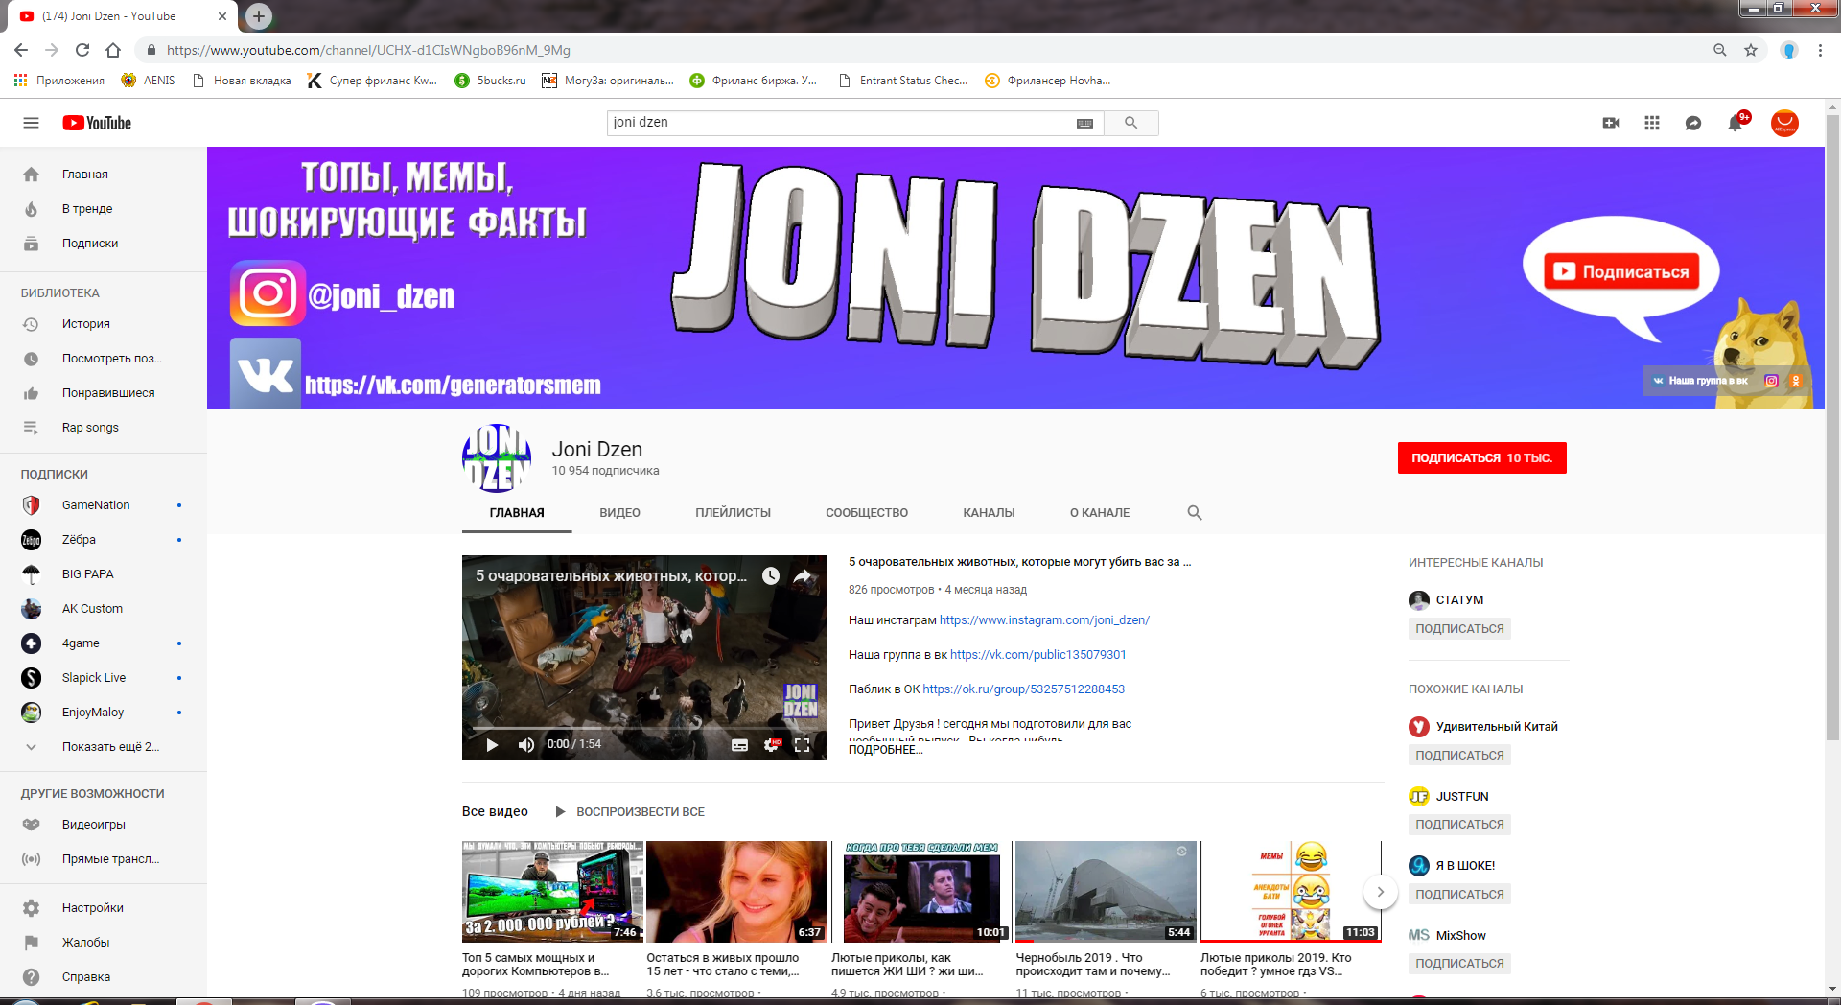Switch to the ВИДЕО tab
Image resolution: width=1841 pixels, height=1005 pixels.
point(619,513)
